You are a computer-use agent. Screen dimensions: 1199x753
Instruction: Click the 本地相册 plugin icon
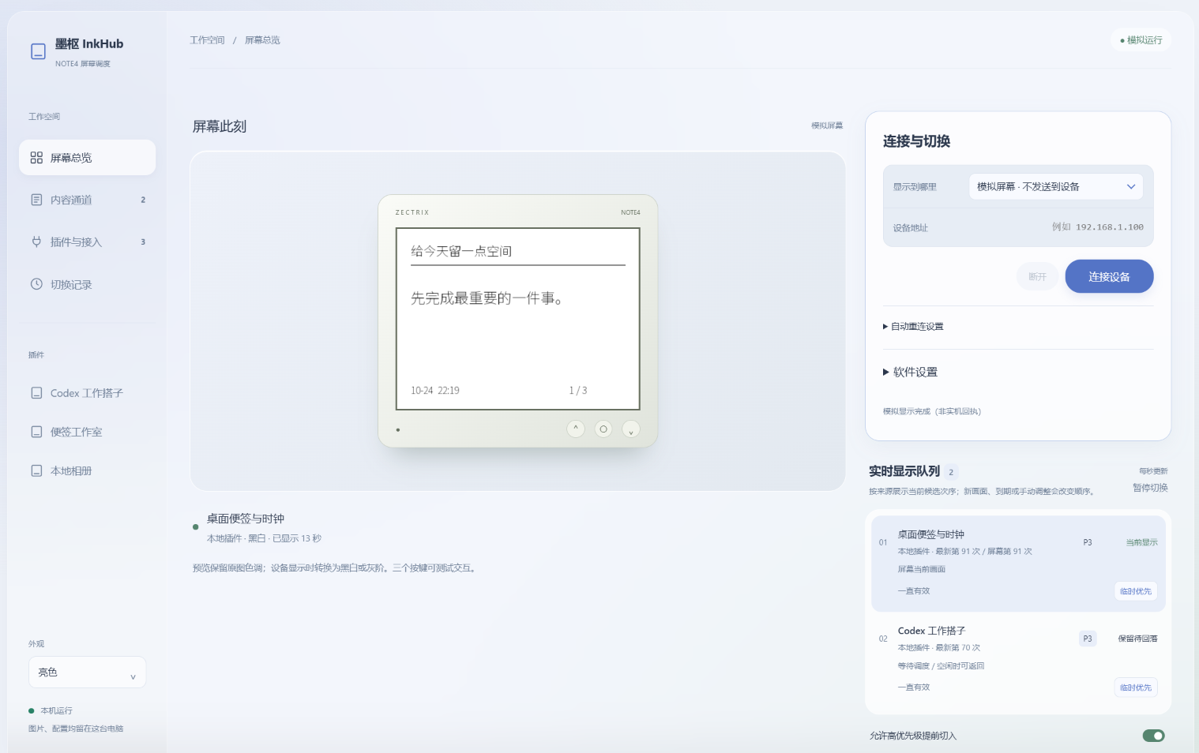point(36,470)
